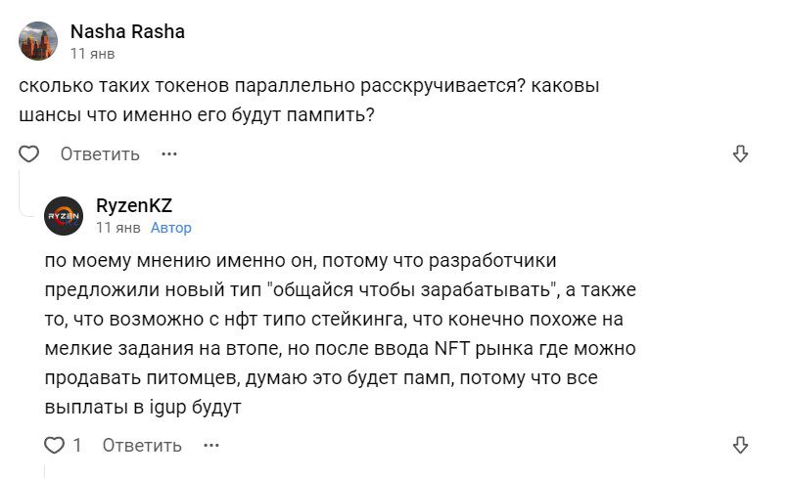This screenshot has height=478, width=790.
Task: Reply to RyzenKZ's comment via Ответить
Action: (x=142, y=446)
